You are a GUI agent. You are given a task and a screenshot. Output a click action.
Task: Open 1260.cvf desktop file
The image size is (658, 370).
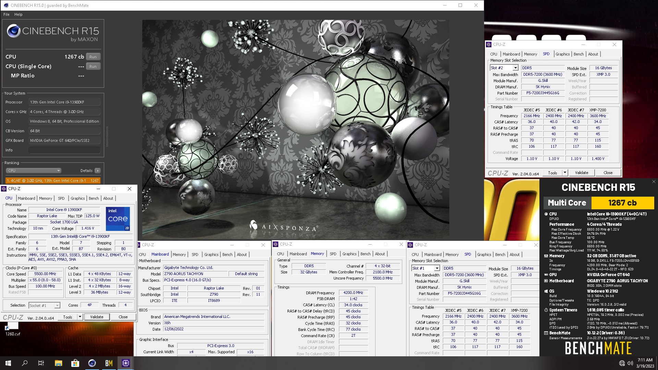pyautogui.click(x=13, y=329)
